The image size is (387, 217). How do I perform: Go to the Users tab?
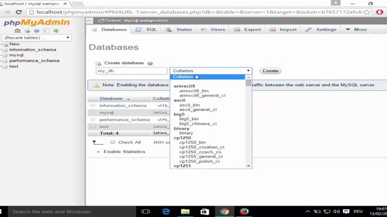pos(212,30)
